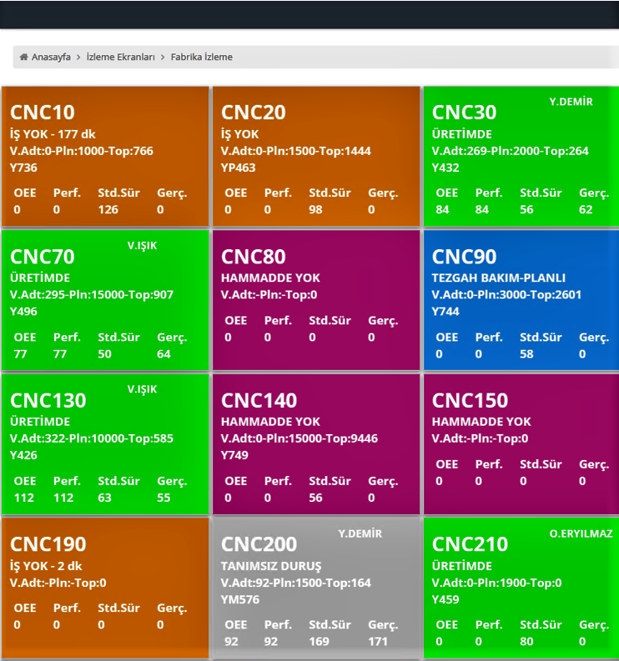Select the CNC140 tile title
The image size is (619, 661).
(x=259, y=400)
